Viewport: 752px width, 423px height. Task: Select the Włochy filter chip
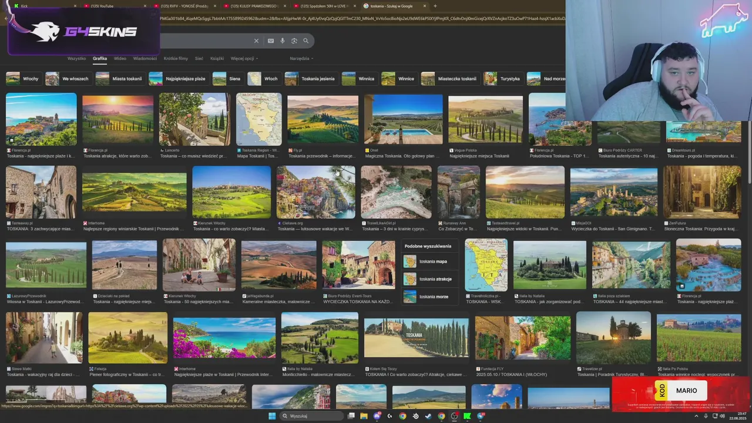pyautogui.click(x=23, y=79)
